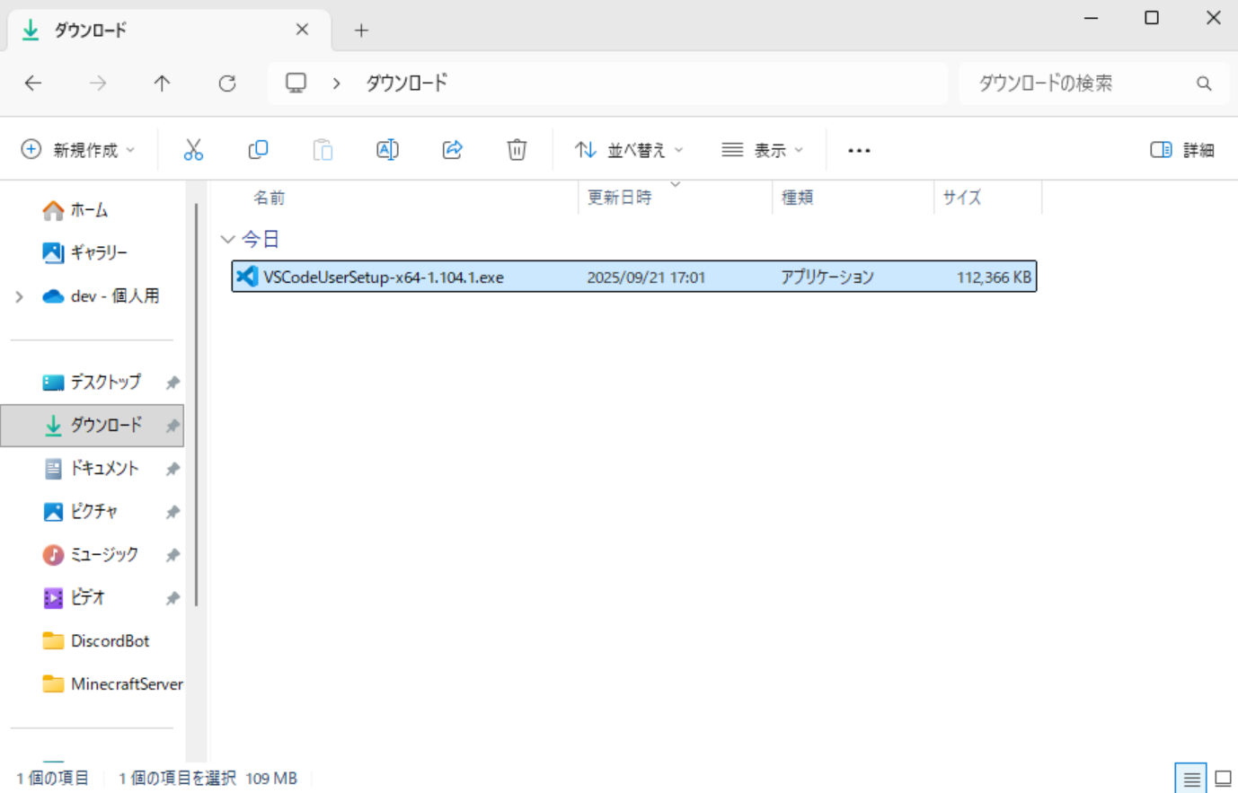Click the Share icon in toolbar
This screenshot has height=793, width=1238.
452,150
